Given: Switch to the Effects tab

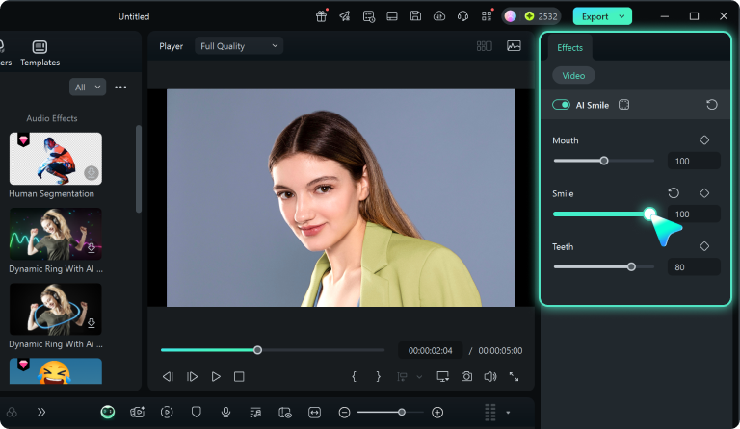Looking at the screenshot, I should tap(569, 47).
